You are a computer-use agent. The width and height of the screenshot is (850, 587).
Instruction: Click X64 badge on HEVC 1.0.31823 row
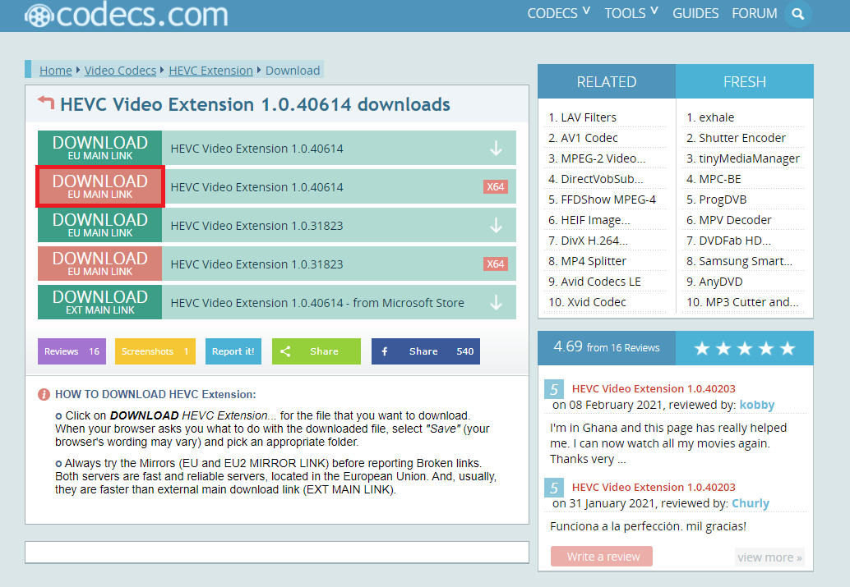pos(496,264)
